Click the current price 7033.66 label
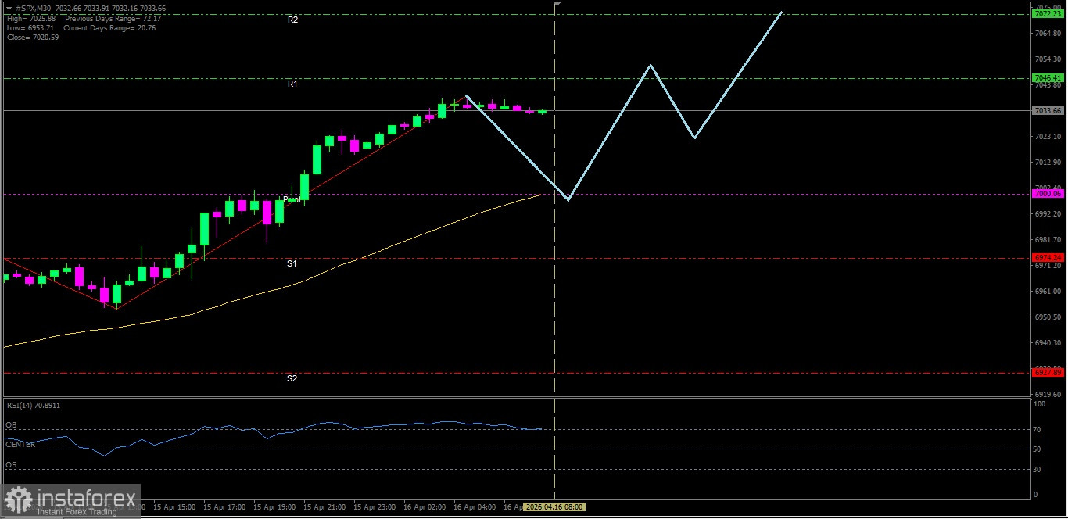This screenshot has width=1068, height=519. 1047,111
